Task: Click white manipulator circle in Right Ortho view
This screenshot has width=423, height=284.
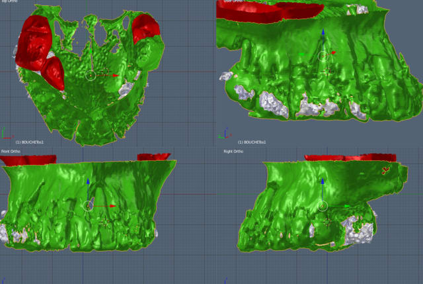Action: [x=323, y=206]
